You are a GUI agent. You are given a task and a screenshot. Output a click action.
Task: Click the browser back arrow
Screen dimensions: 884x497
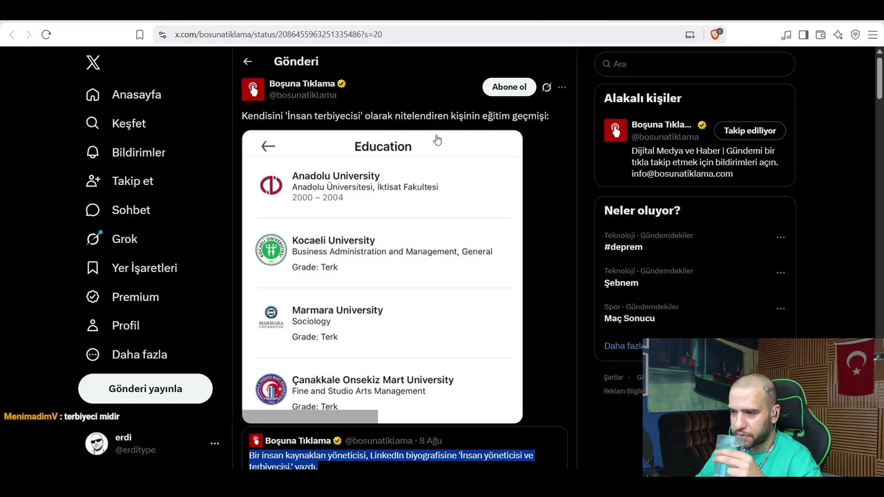[12, 35]
